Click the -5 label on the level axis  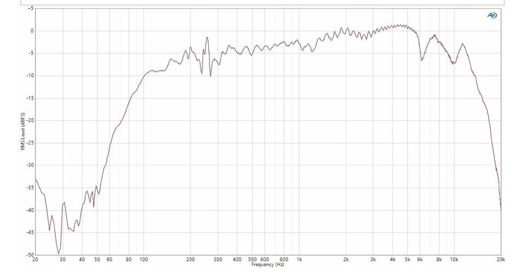[32, 53]
